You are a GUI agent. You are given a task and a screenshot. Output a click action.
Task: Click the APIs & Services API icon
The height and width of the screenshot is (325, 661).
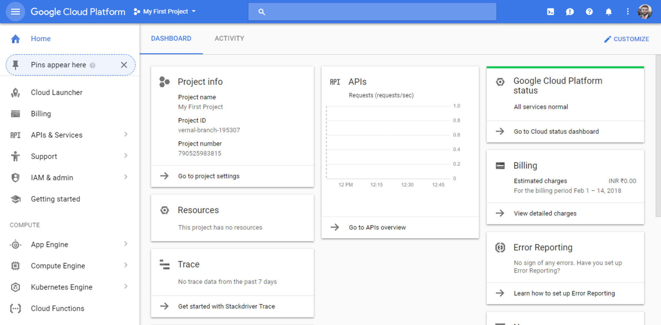point(15,135)
